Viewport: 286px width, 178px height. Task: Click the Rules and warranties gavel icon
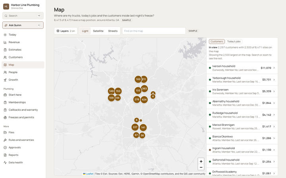[5, 140]
